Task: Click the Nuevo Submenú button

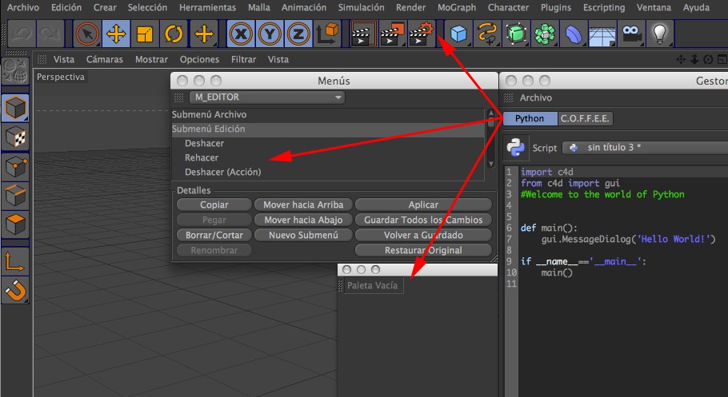Action: click(303, 235)
